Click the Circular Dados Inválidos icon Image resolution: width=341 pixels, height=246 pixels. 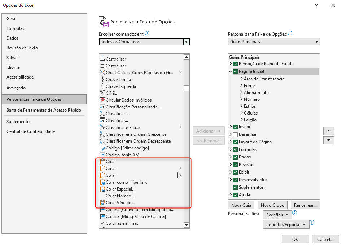102,100
